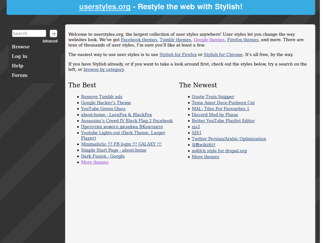The width and height of the screenshot is (324, 243).
Task: Visit the Forum
Action: point(19,75)
